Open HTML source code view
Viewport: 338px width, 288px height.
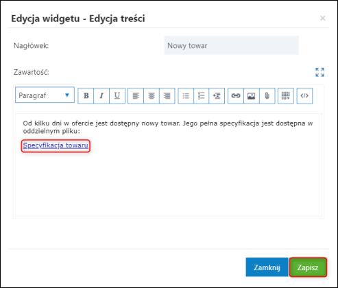[304, 96]
